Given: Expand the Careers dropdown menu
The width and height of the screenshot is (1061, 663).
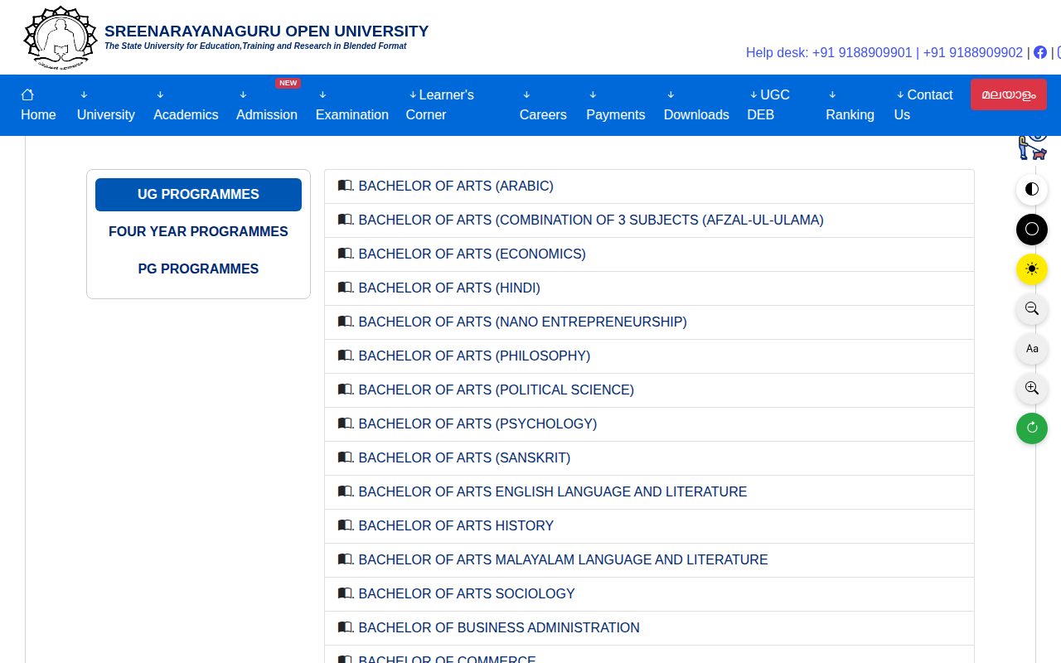Looking at the screenshot, I should pyautogui.click(x=543, y=105).
